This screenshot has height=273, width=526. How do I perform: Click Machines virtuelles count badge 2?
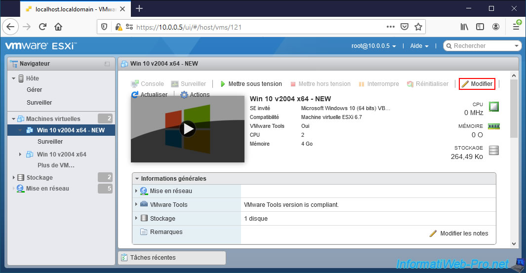(x=105, y=118)
